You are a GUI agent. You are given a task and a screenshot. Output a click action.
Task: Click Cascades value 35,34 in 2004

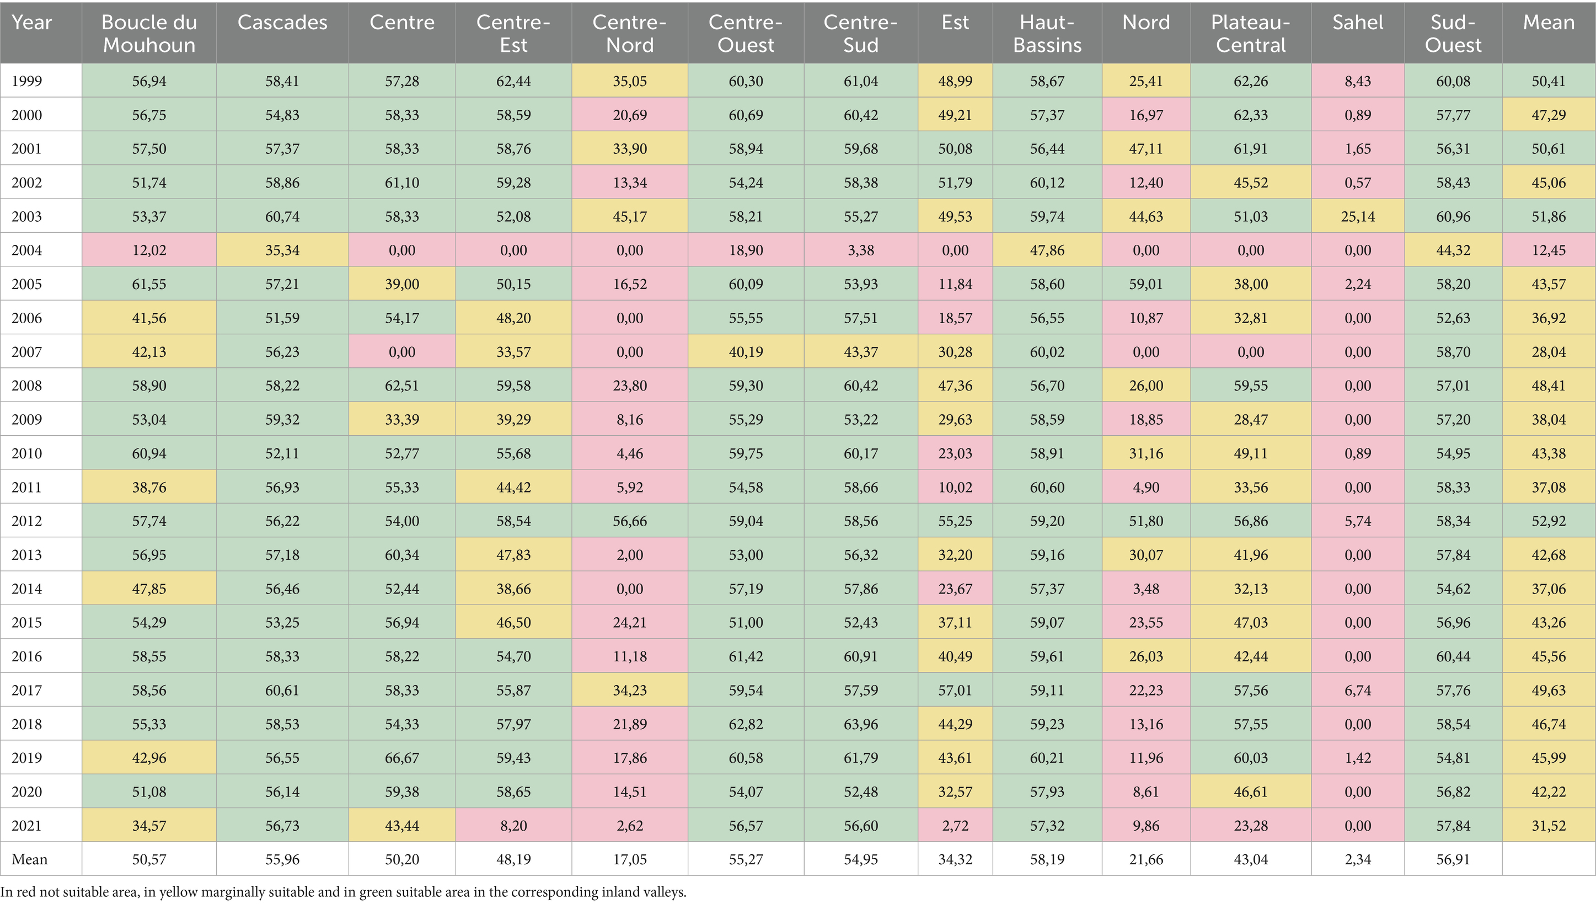pos(282,250)
